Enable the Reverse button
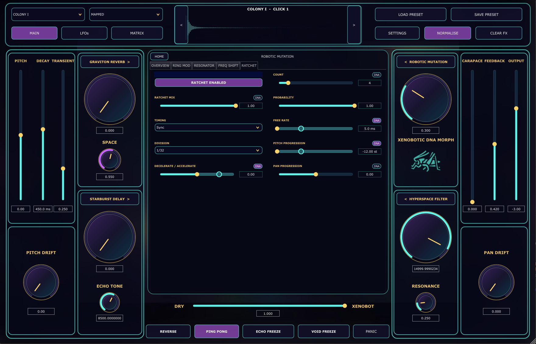The image size is (536, 344). tap(168, 332)
